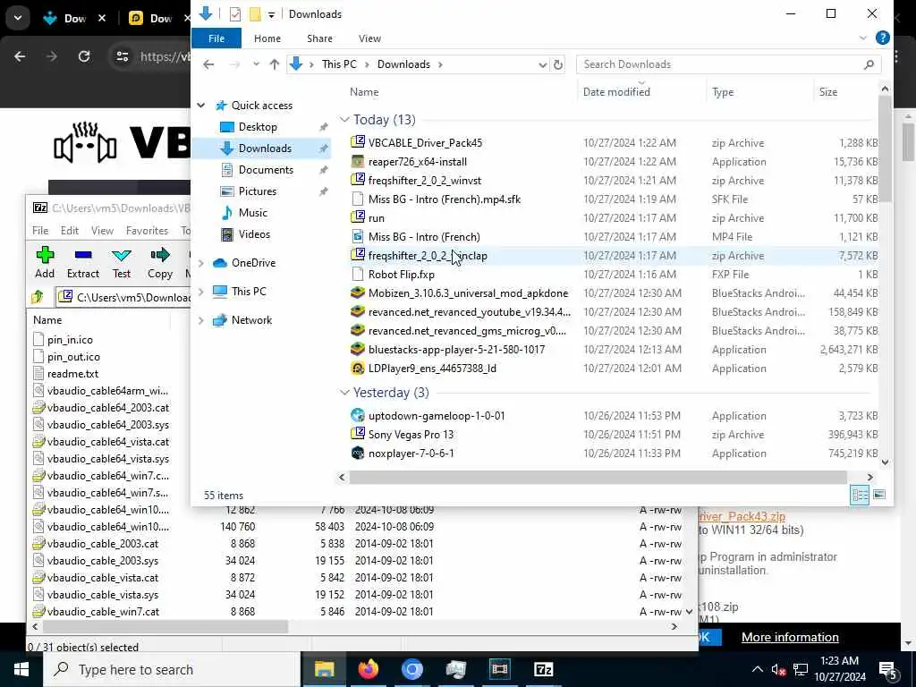Select Sony Vegas Pro 13 archive
916x687 pixels.
(411, 434)
